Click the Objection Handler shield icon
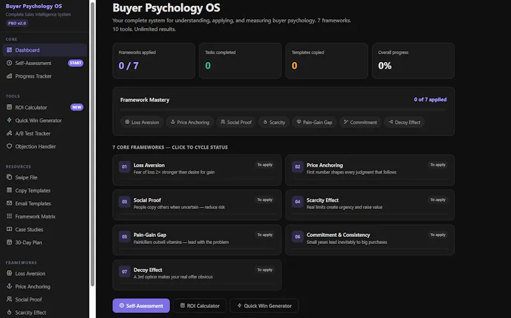This screenshot has height=318, width=511. coord(9,146)
